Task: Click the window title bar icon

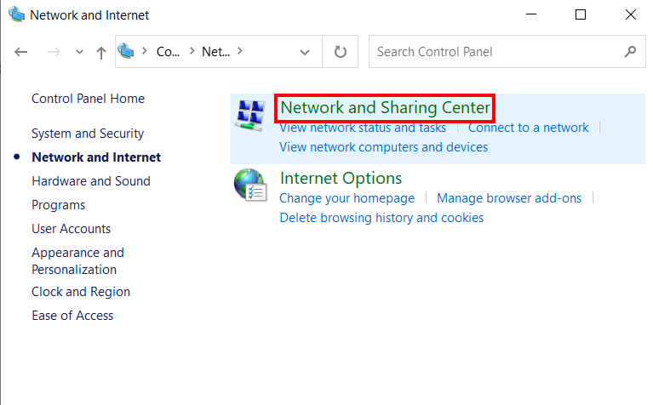Action: 17,14
